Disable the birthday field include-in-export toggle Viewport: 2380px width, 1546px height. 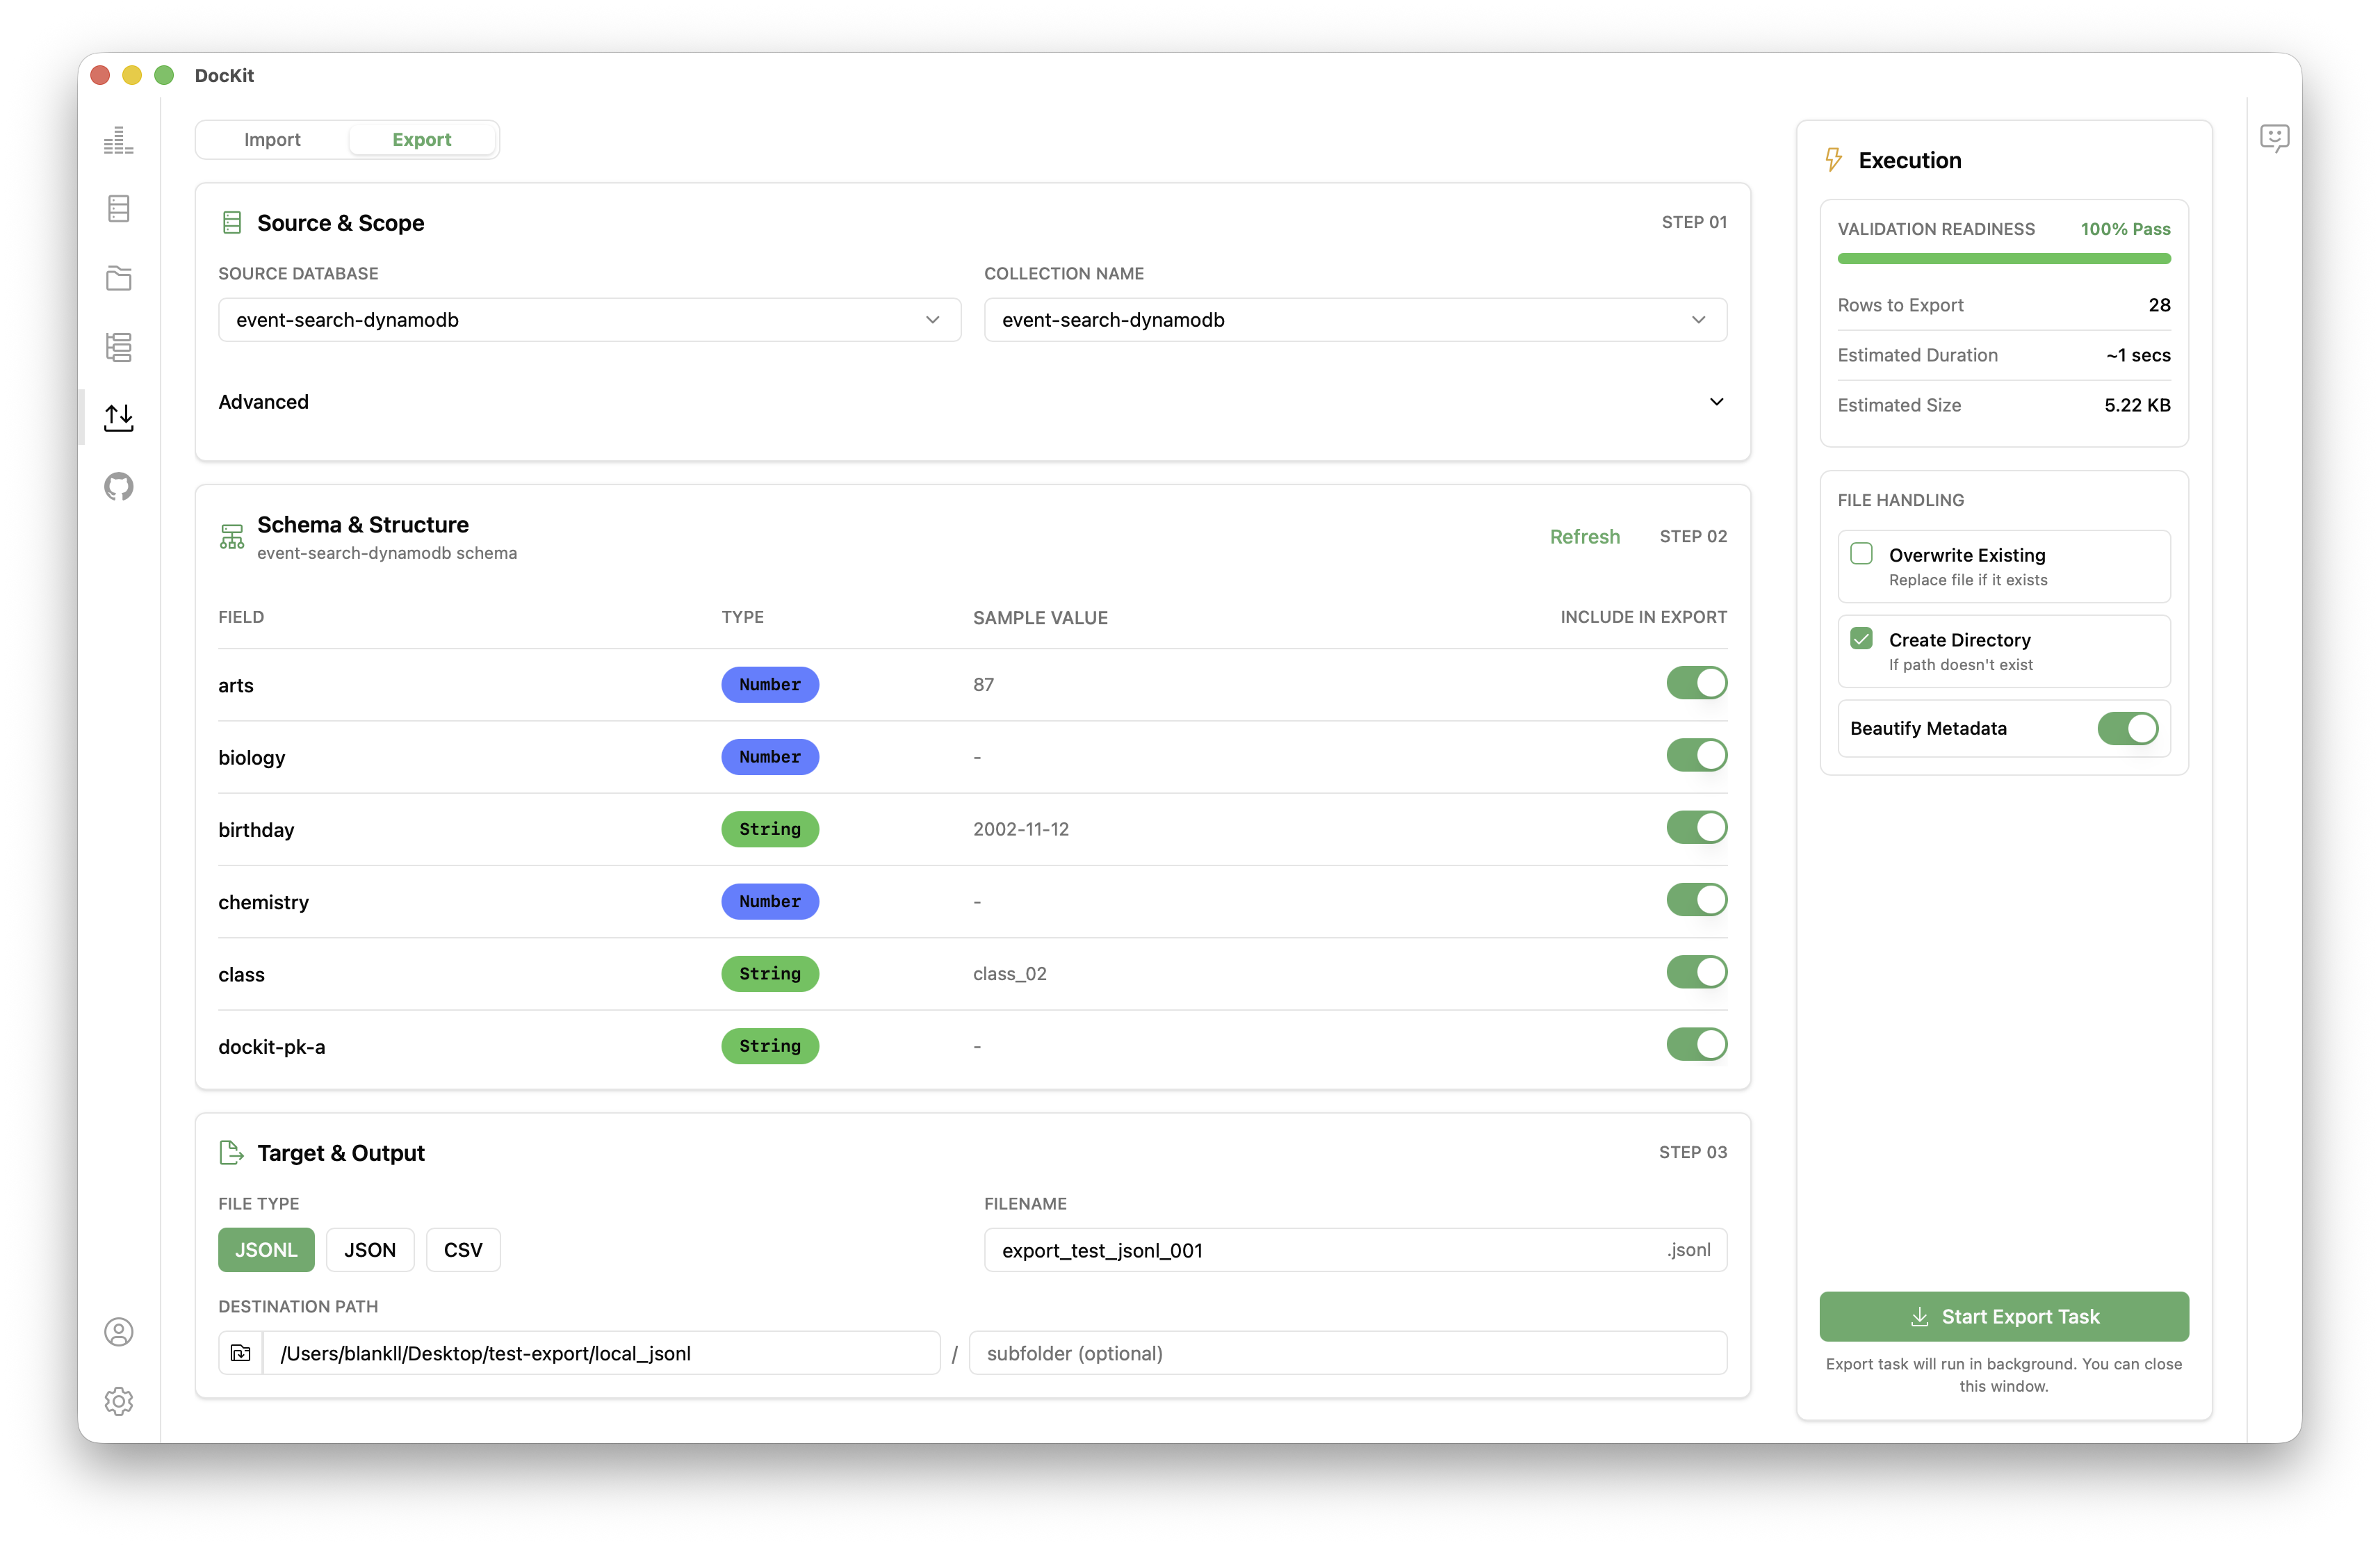[x=1696, y=827]
